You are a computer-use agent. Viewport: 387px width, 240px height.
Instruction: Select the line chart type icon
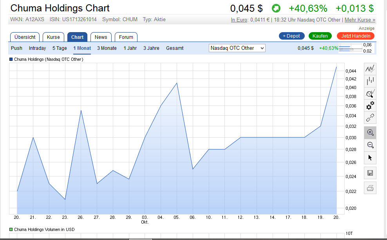(370, 69)
